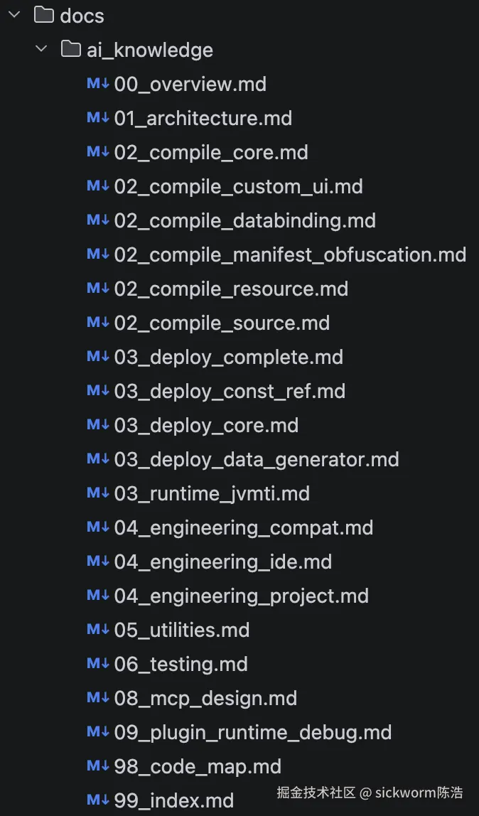This screenshot has height=816, width=479.
Task: Open 02_compile_custom_ui.md in the tree
Action: click(238, 186)
